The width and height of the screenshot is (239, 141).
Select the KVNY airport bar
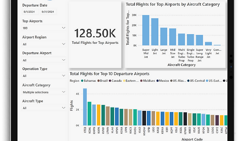point(103,115)
